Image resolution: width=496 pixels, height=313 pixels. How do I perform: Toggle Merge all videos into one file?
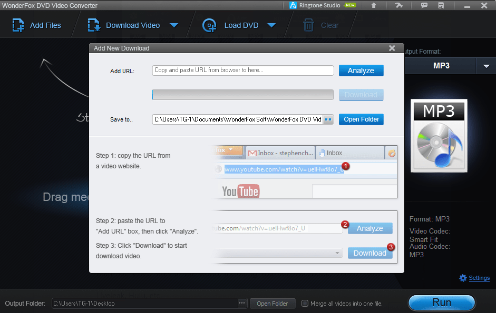[x=305, y=303]
